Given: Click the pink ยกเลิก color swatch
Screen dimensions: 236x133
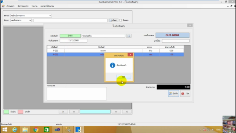Looking at the screenshot, I should 21,112.
